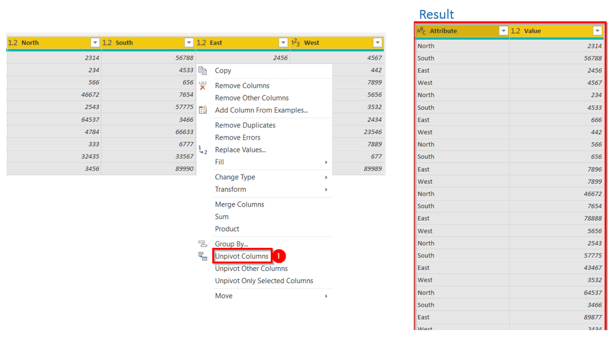
Task: Expand the Fill submenu
Action: [x=220, y=162]
